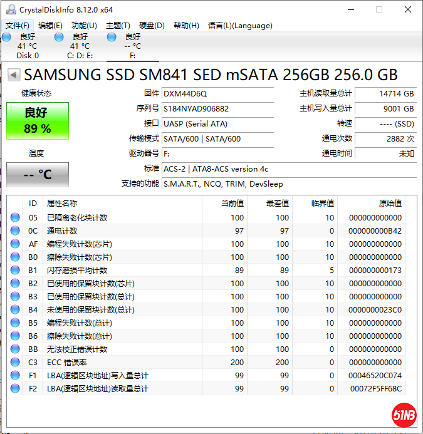The width and height of the screenshot is (423, 434).
Task: Click the temperature -- °C button
Action: (x=38, y=175)
